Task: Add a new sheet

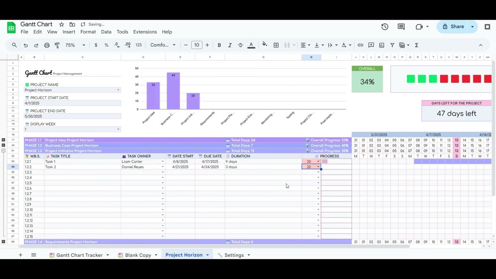Action: point(21,255)
